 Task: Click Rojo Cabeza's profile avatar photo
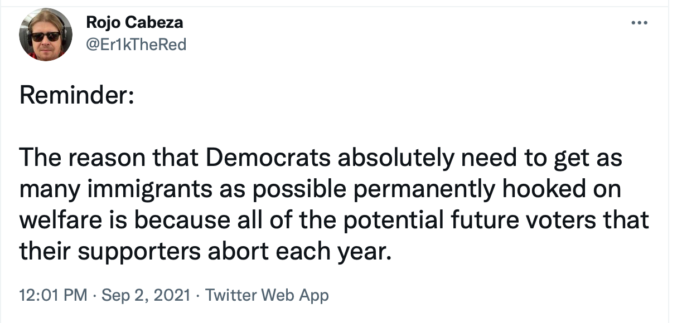click(46, 35)
